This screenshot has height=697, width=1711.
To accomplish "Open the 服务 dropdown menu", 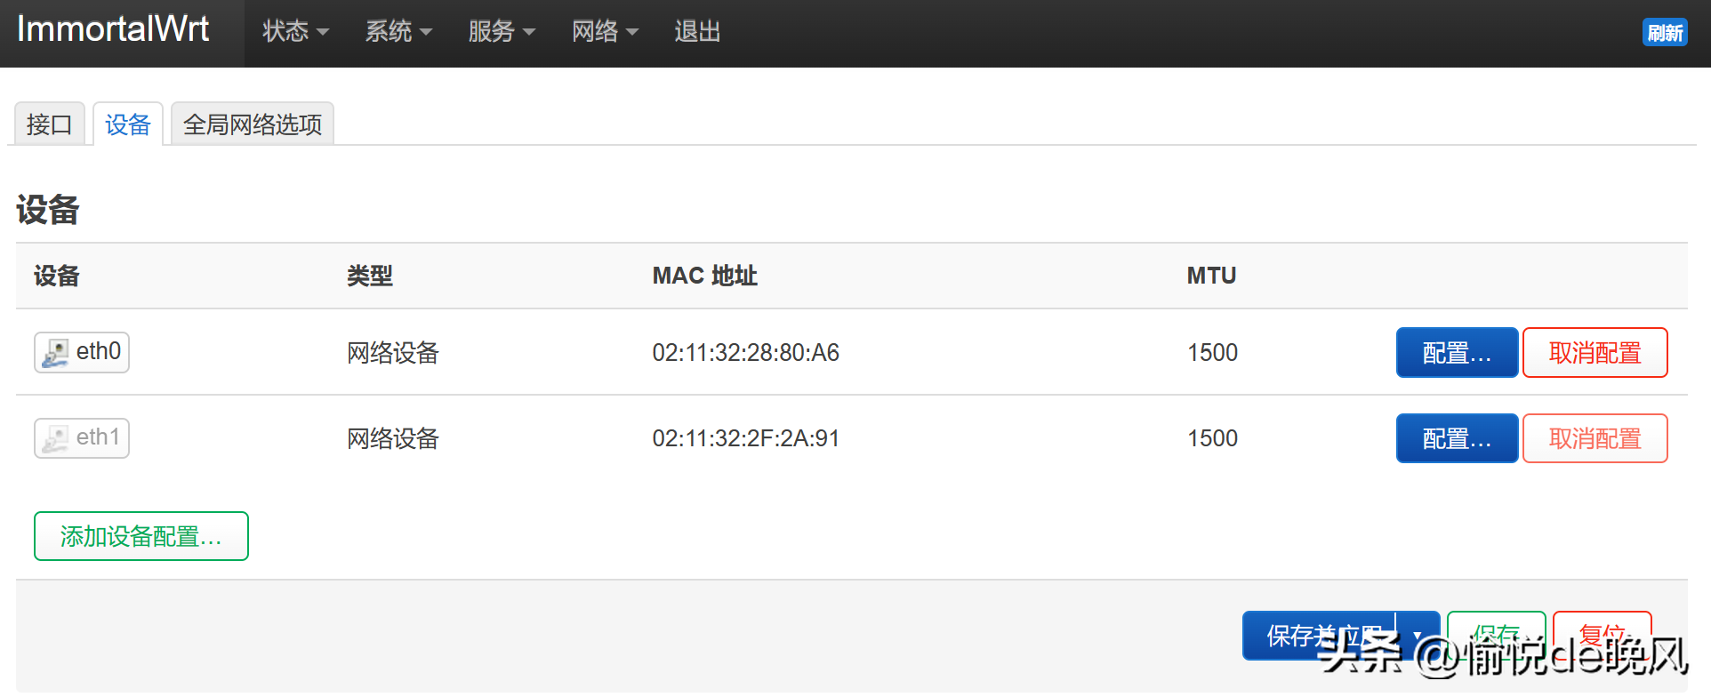I will [x=502, y=32].
